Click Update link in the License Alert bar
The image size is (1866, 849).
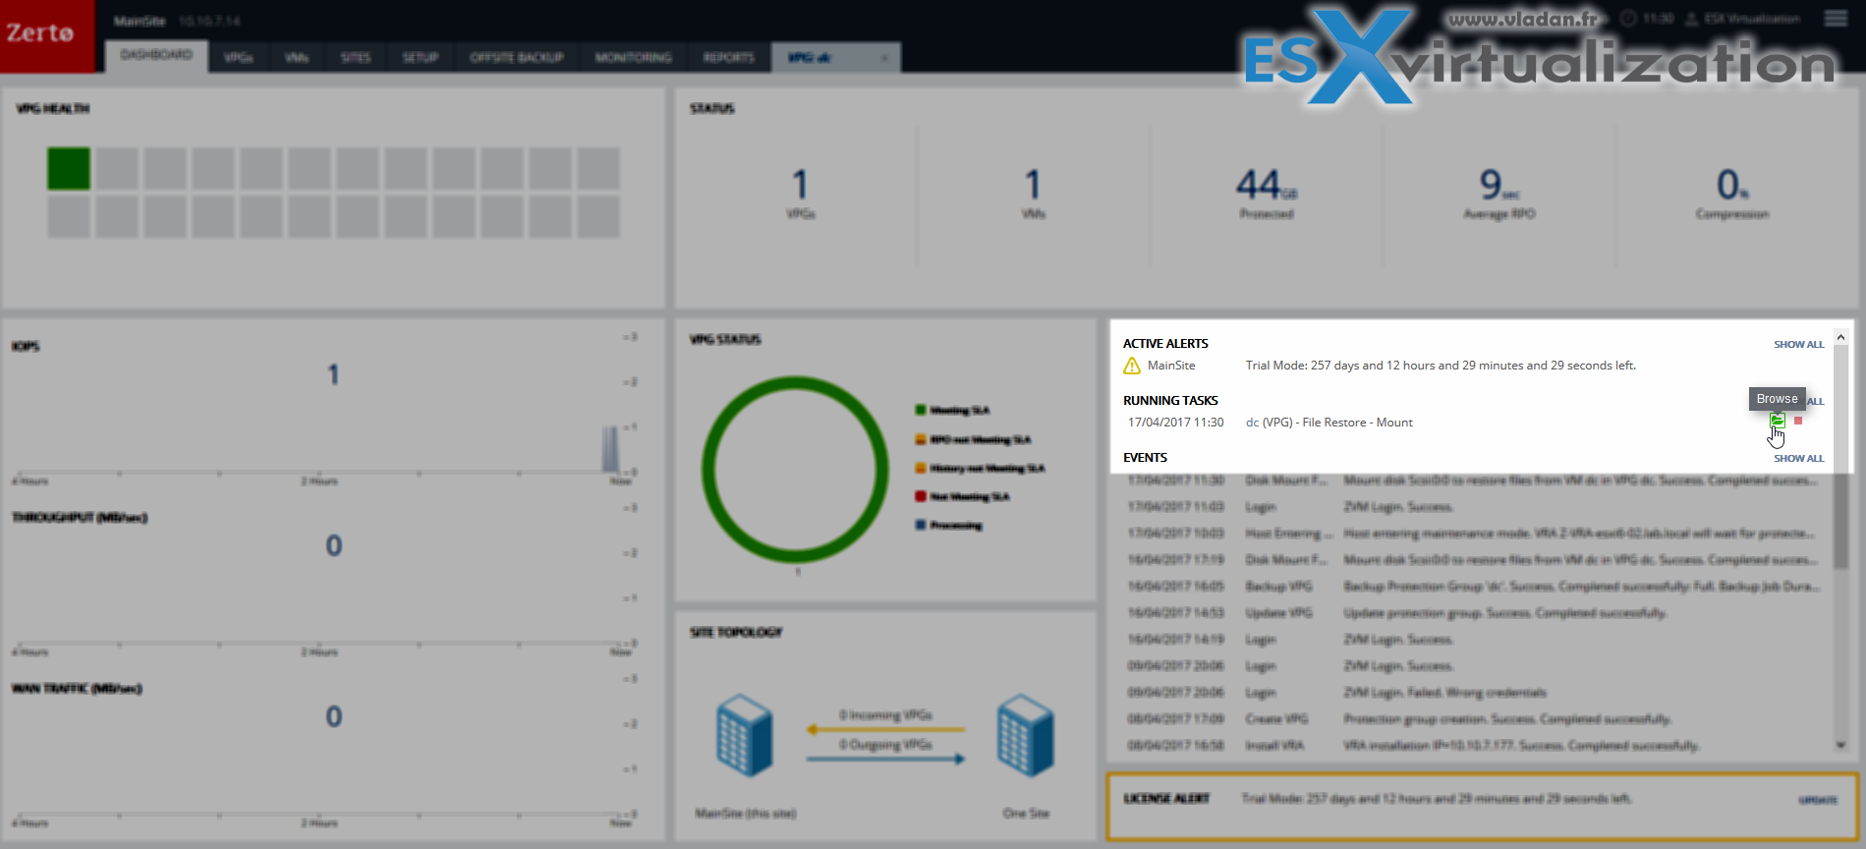pyautogui.click(x=1818, y=800)
